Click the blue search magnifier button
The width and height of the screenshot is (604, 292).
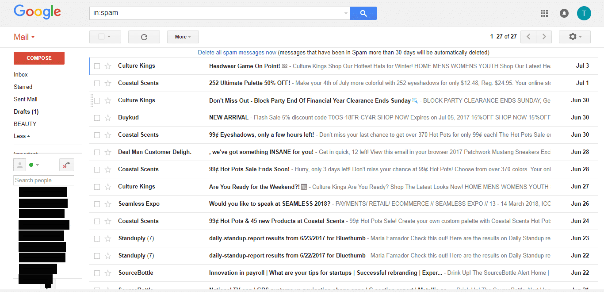click(363, 13)
